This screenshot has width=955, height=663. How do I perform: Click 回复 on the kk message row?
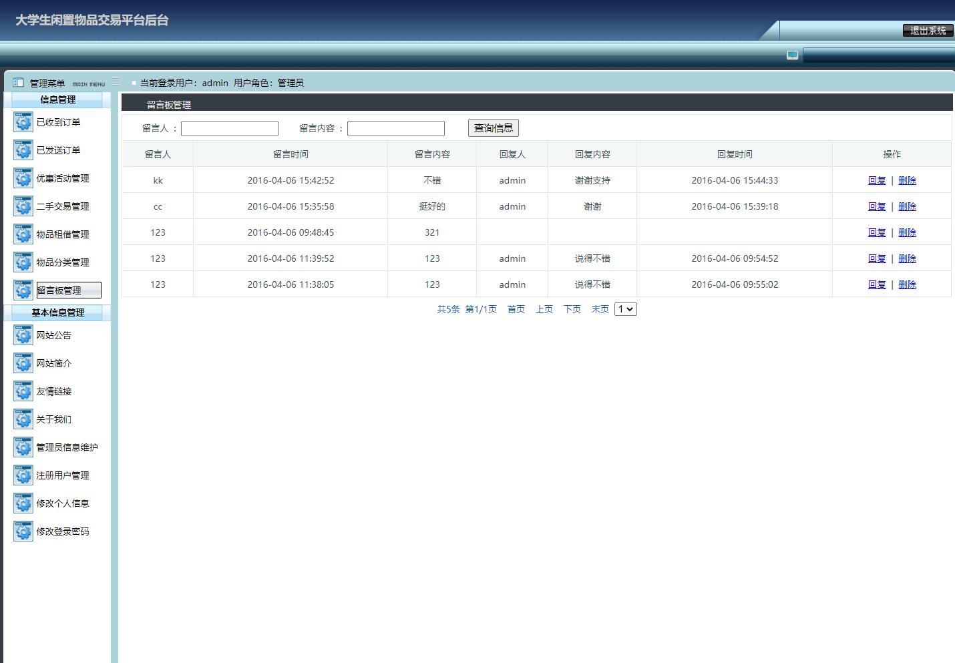click(877, 180)
